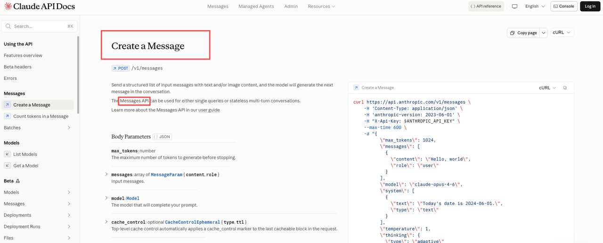603x243 pixels.
Task: Expand the Deployment Runs section chevron
Action: (69, 227)
